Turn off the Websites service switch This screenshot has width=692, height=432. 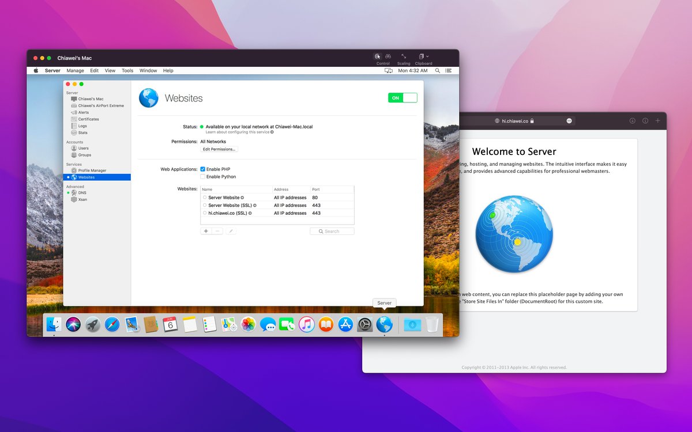[x=403, y=98]
